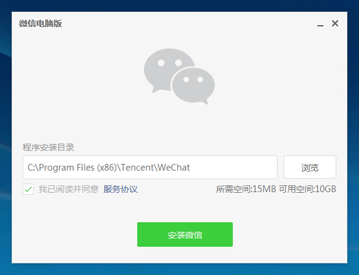
Task: Click empty gray area below the logo
Action: 179,124
